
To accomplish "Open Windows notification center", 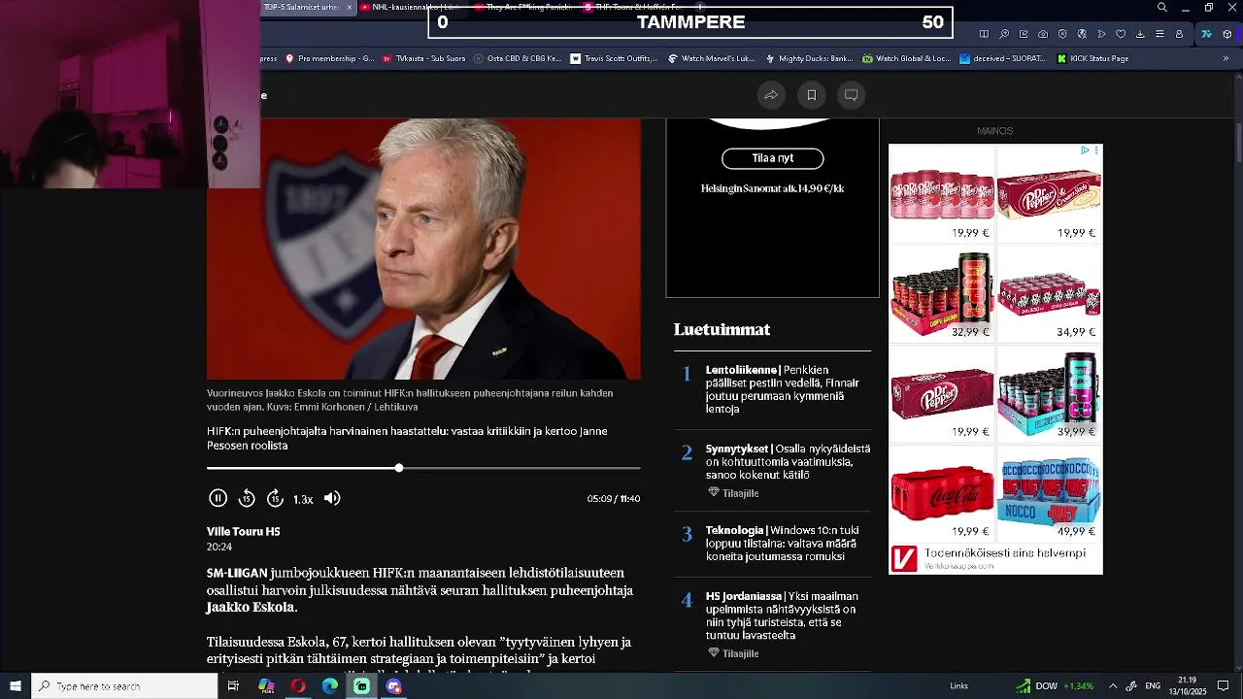I will pyautogui.click(x=1223, y=686).
